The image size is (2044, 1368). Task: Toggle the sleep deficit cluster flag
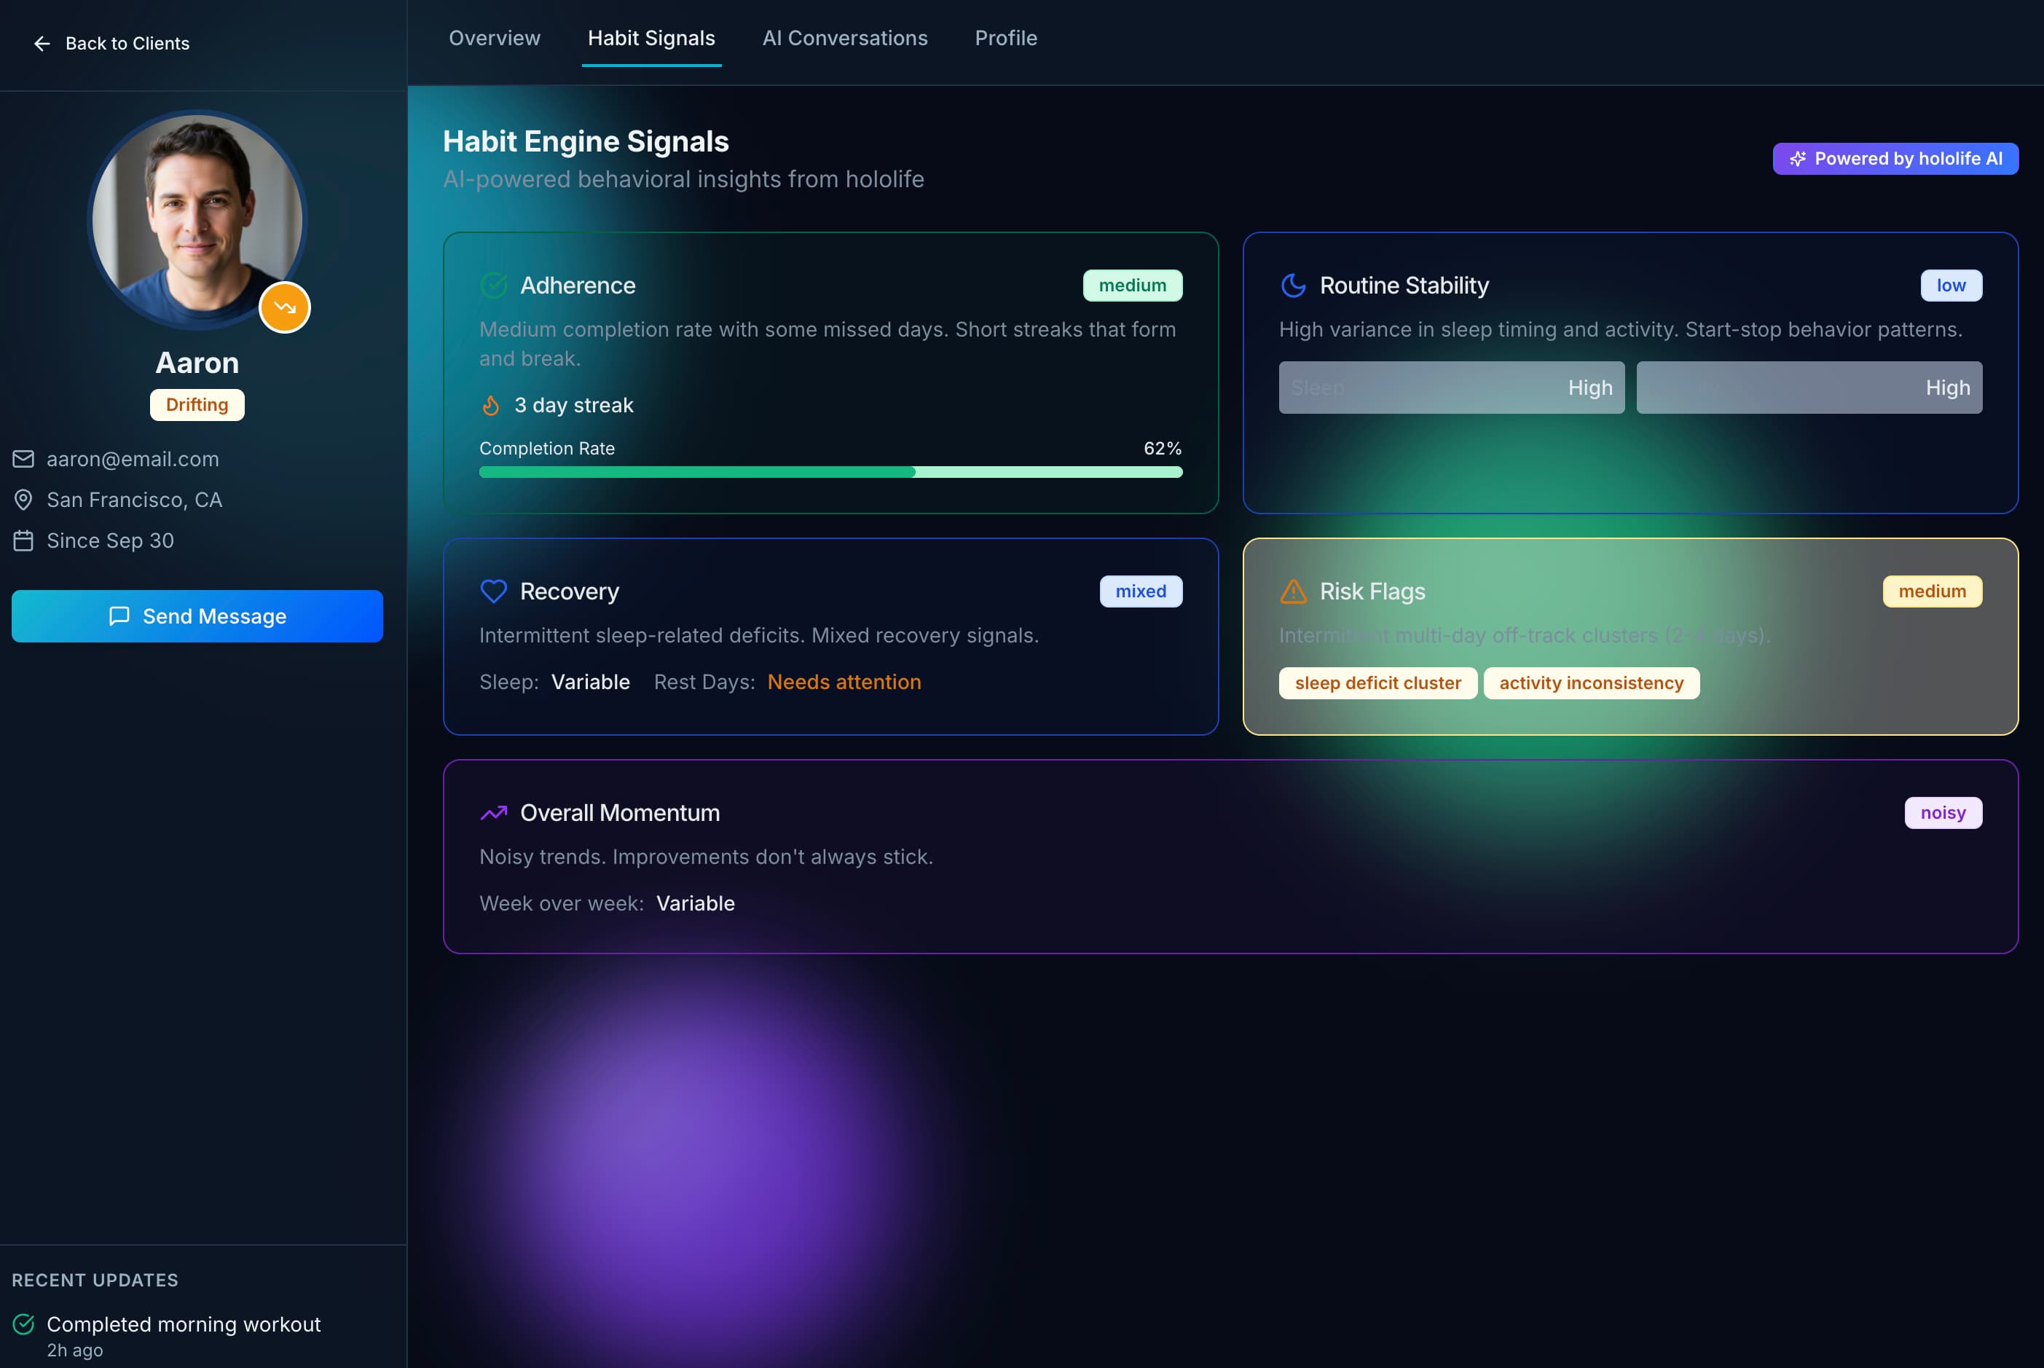tap(1377, 683)
